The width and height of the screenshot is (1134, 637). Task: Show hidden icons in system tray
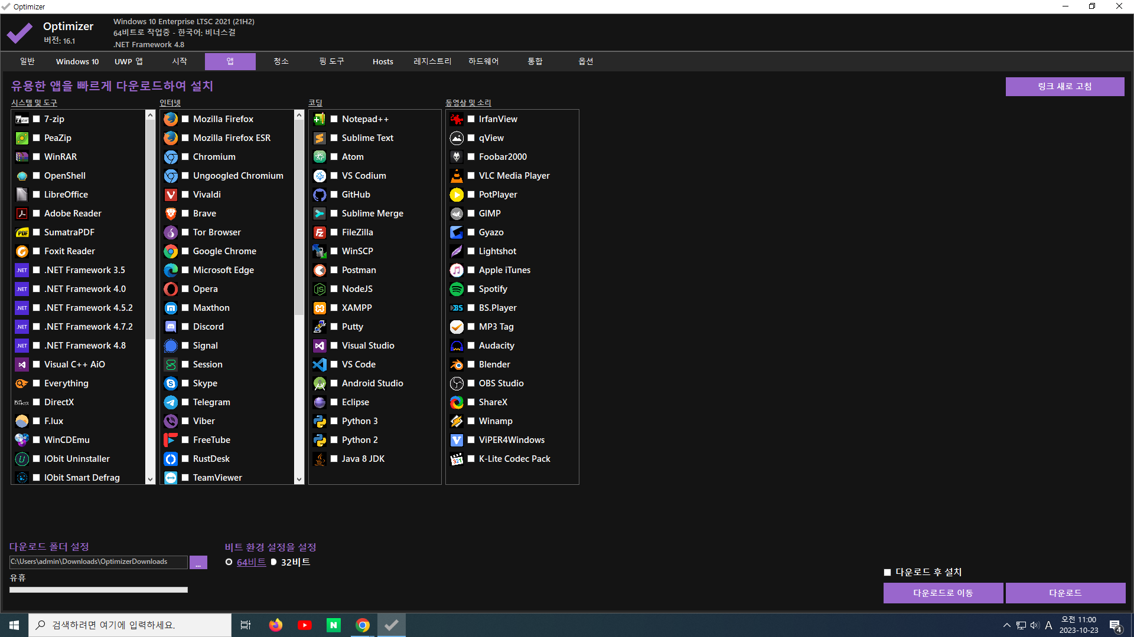point(1006,625)
